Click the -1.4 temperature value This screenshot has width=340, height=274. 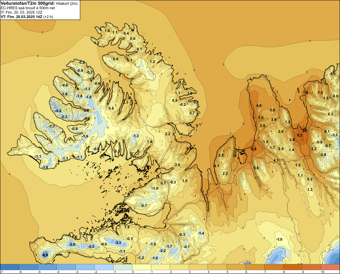click(201, 233)
